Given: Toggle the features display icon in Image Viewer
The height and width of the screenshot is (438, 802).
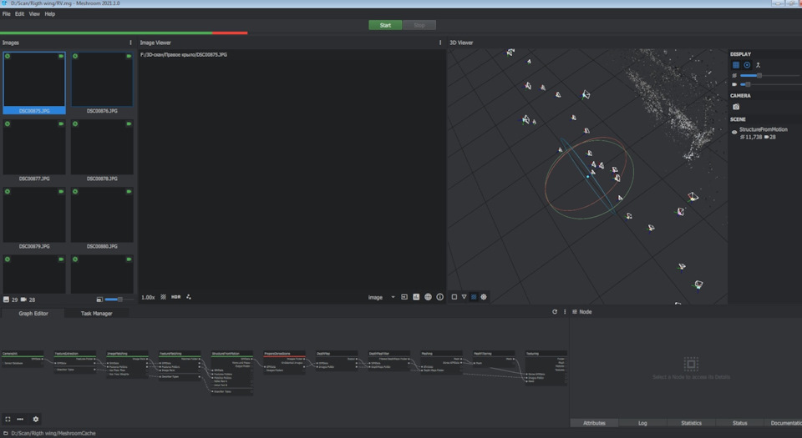Looking at the screenshot, I should [x=163, y=297].
